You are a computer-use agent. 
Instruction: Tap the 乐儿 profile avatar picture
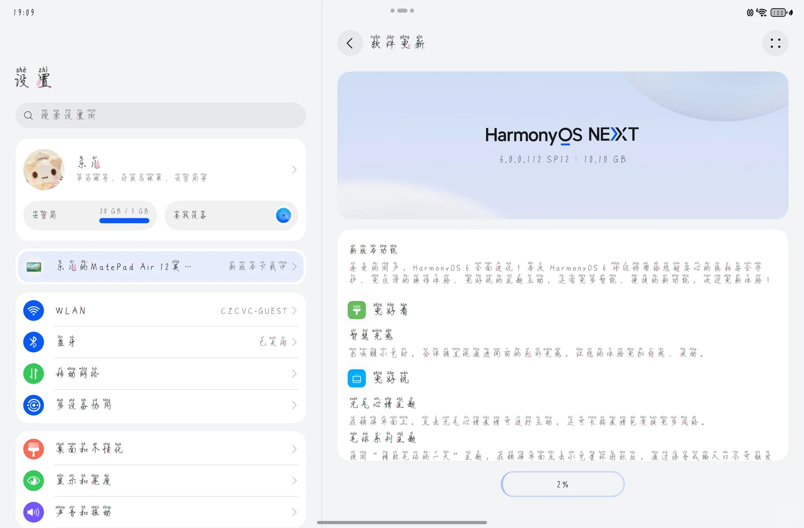point(44,170)
